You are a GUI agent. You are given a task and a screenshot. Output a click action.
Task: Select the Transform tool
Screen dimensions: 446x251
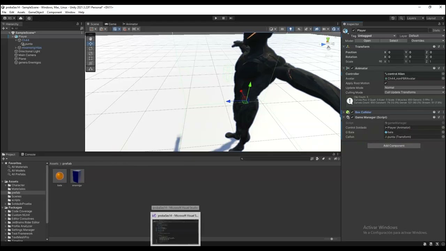91,63
